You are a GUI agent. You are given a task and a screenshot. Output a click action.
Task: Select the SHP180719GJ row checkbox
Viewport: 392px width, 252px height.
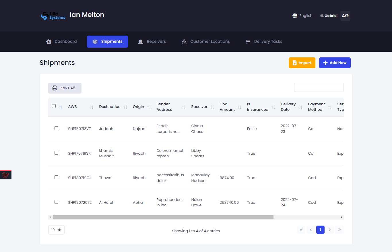click(x=57, y=177)
